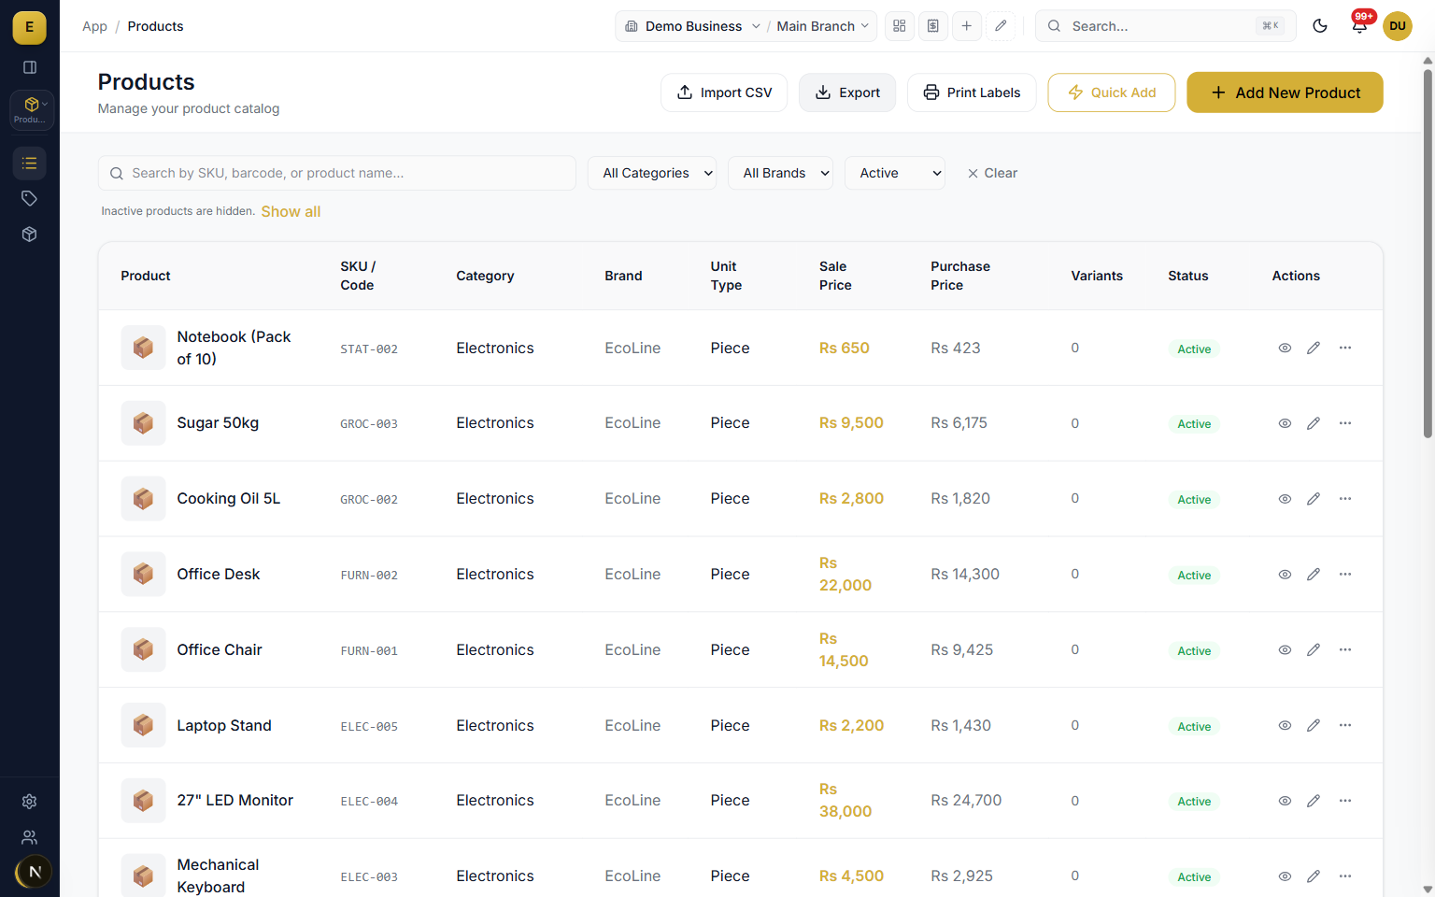Click Add New Product button
Screen dimensions: 1435x897
coord(1285,93)
